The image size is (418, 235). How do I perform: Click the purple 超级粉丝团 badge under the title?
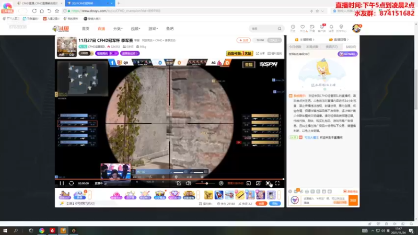[130, 53]
